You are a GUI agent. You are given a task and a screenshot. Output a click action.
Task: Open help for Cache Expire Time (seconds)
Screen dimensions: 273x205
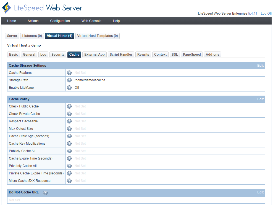pos(69,159)
